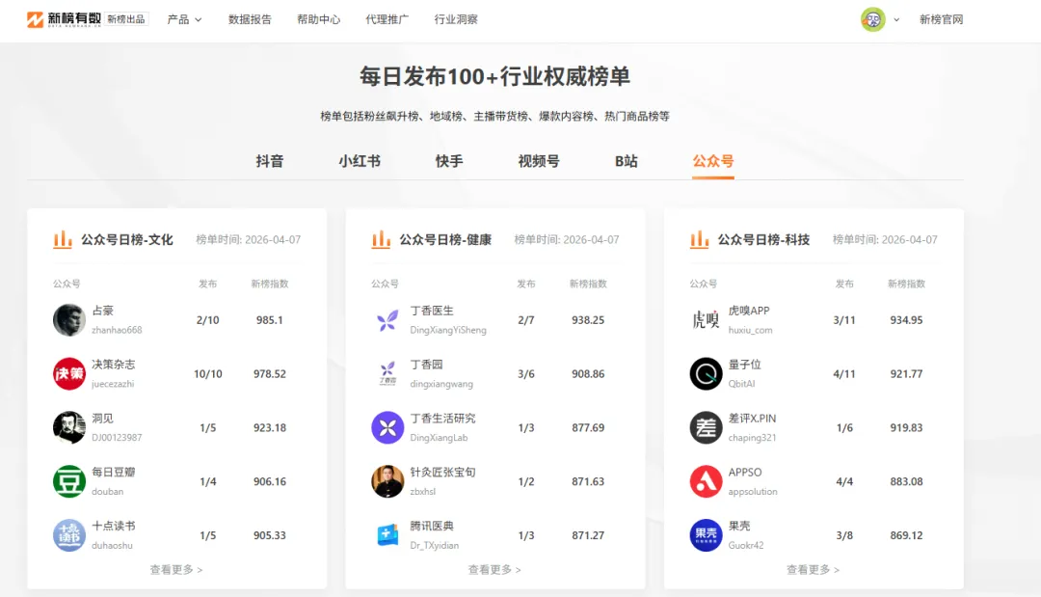Click account name 差评X.PIN
The height and width of the screenshot is (597, 1041).
752,419
